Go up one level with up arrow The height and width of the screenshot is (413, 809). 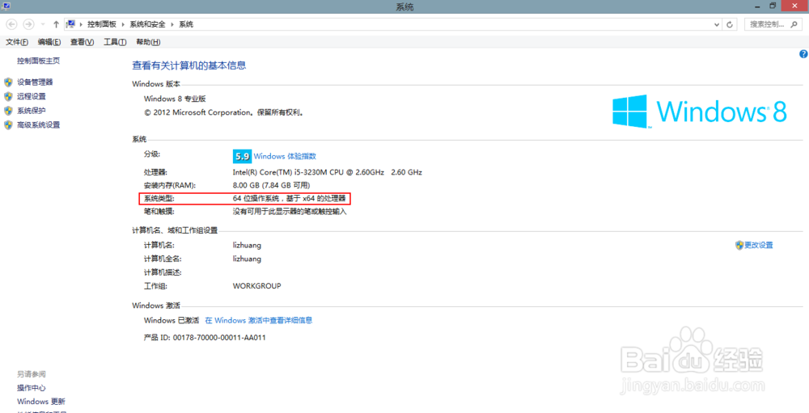pos(56,24)
